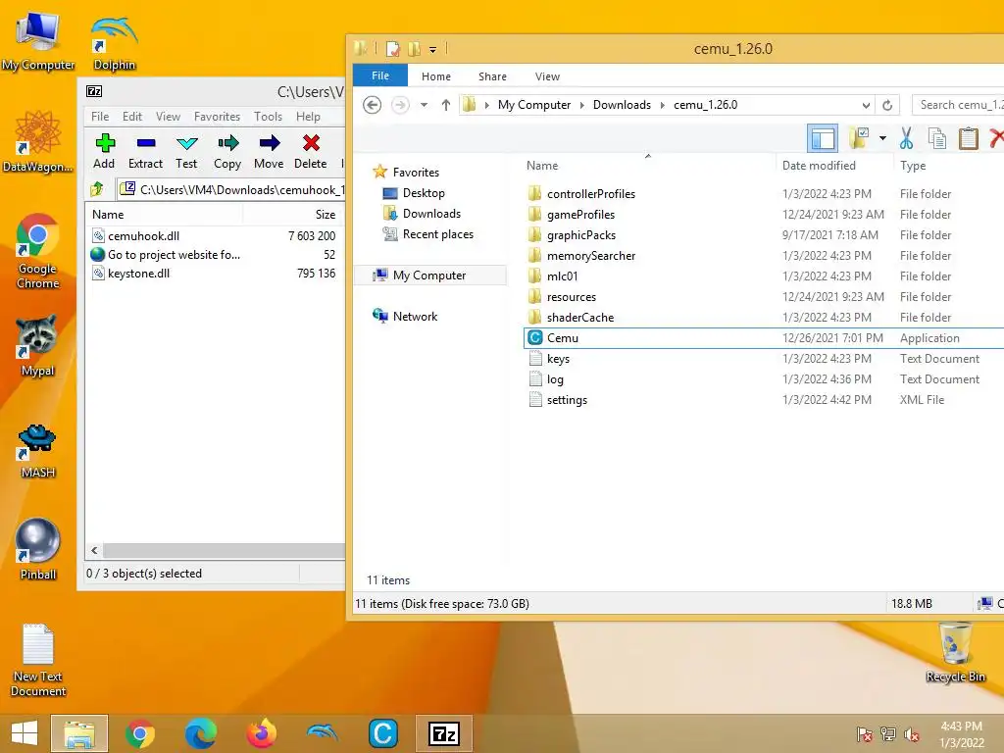This screenshot has height=753, width=1004.
Task: Click the red Delete icon in 7-Zip
Action: (x=311, y=143)
